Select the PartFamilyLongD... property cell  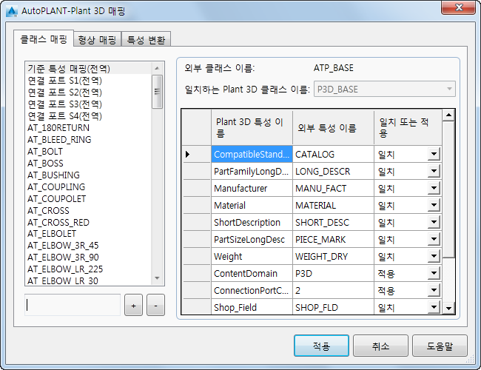[252, 171]
